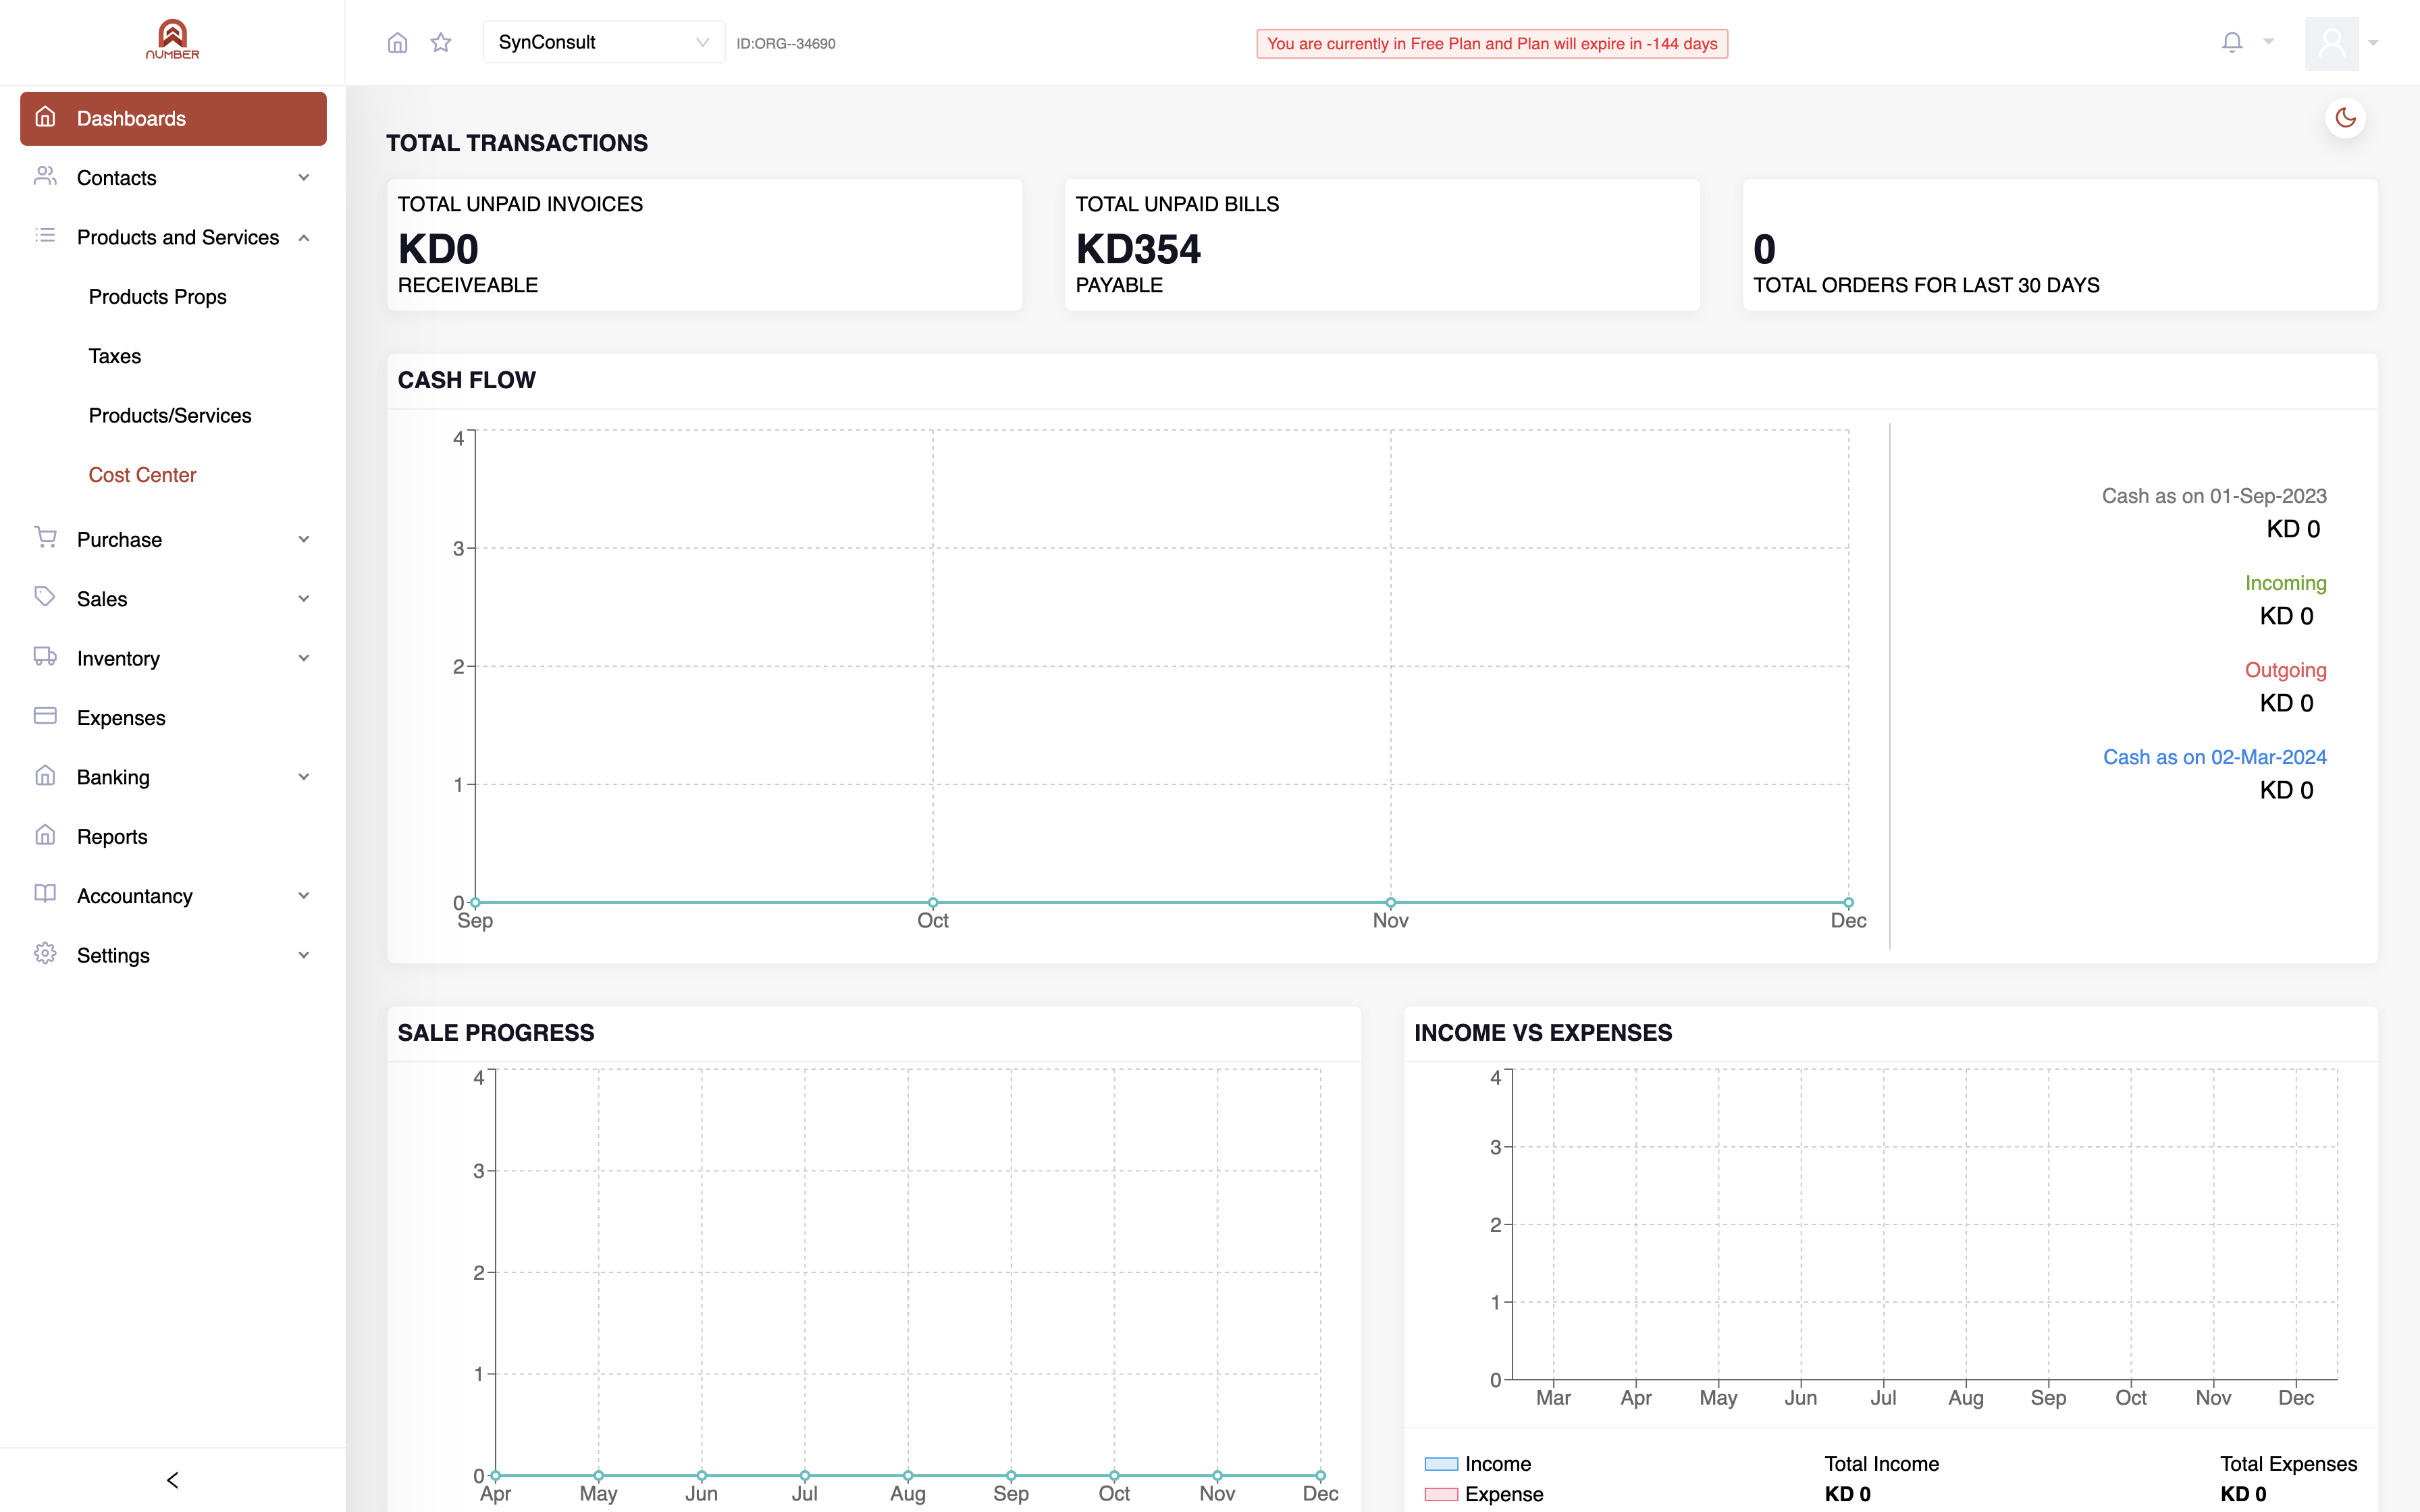The height and width of the screenshot is (1512, 2420).
Task: Click the Expenses card icon
Action: click(x=45, y=716)
